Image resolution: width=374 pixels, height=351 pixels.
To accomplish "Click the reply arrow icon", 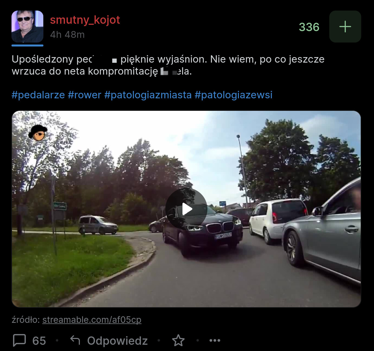I will point(75,340).
